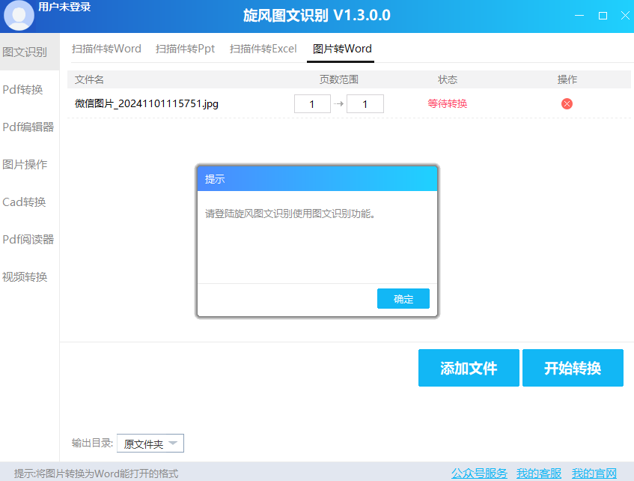Minimize the application window

[579, 16]
